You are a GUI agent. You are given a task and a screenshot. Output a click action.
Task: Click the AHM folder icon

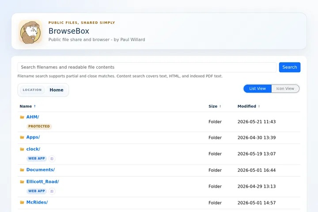(22, 117)
